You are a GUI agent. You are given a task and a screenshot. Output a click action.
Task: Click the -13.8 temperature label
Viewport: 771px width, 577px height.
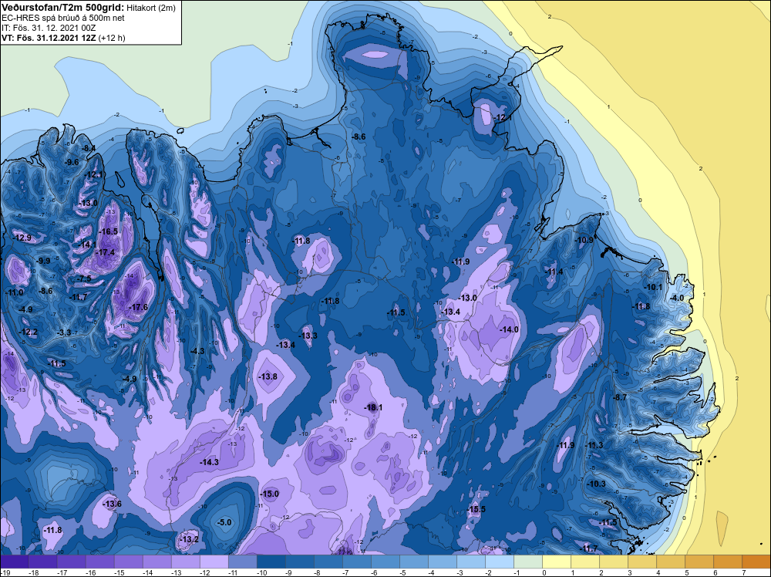[x=268, y=376]
